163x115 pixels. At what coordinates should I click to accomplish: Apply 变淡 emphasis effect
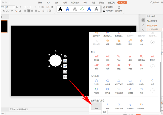[130, 42]
